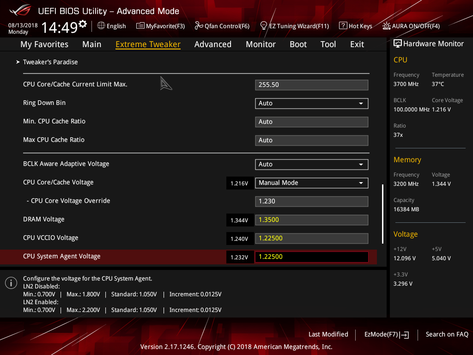Click the Hardware Monitor panel title
Viewport: 473px width, 355px height.
pyautogui.click(x=433, y=44)
